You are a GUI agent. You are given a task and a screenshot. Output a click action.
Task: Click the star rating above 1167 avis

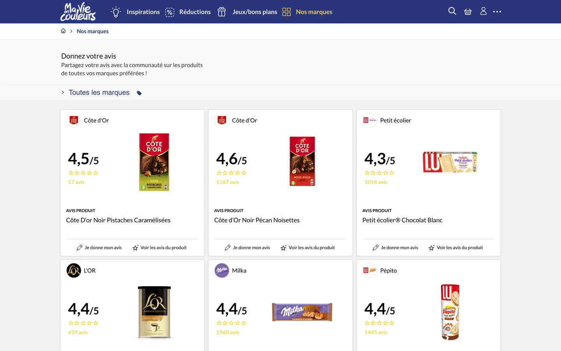point(231,173)
